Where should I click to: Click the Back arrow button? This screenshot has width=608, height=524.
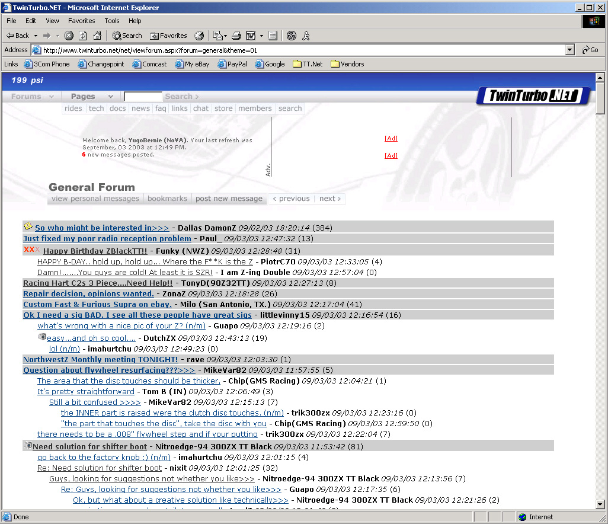(x=18, y=36)
